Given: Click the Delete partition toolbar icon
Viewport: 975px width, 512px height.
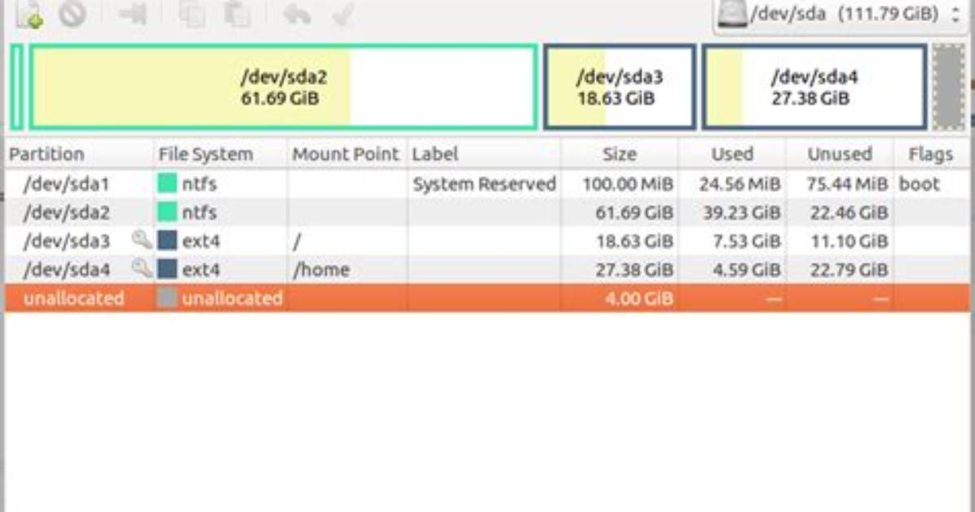Looking at the screenshot, I should (72, 13).
